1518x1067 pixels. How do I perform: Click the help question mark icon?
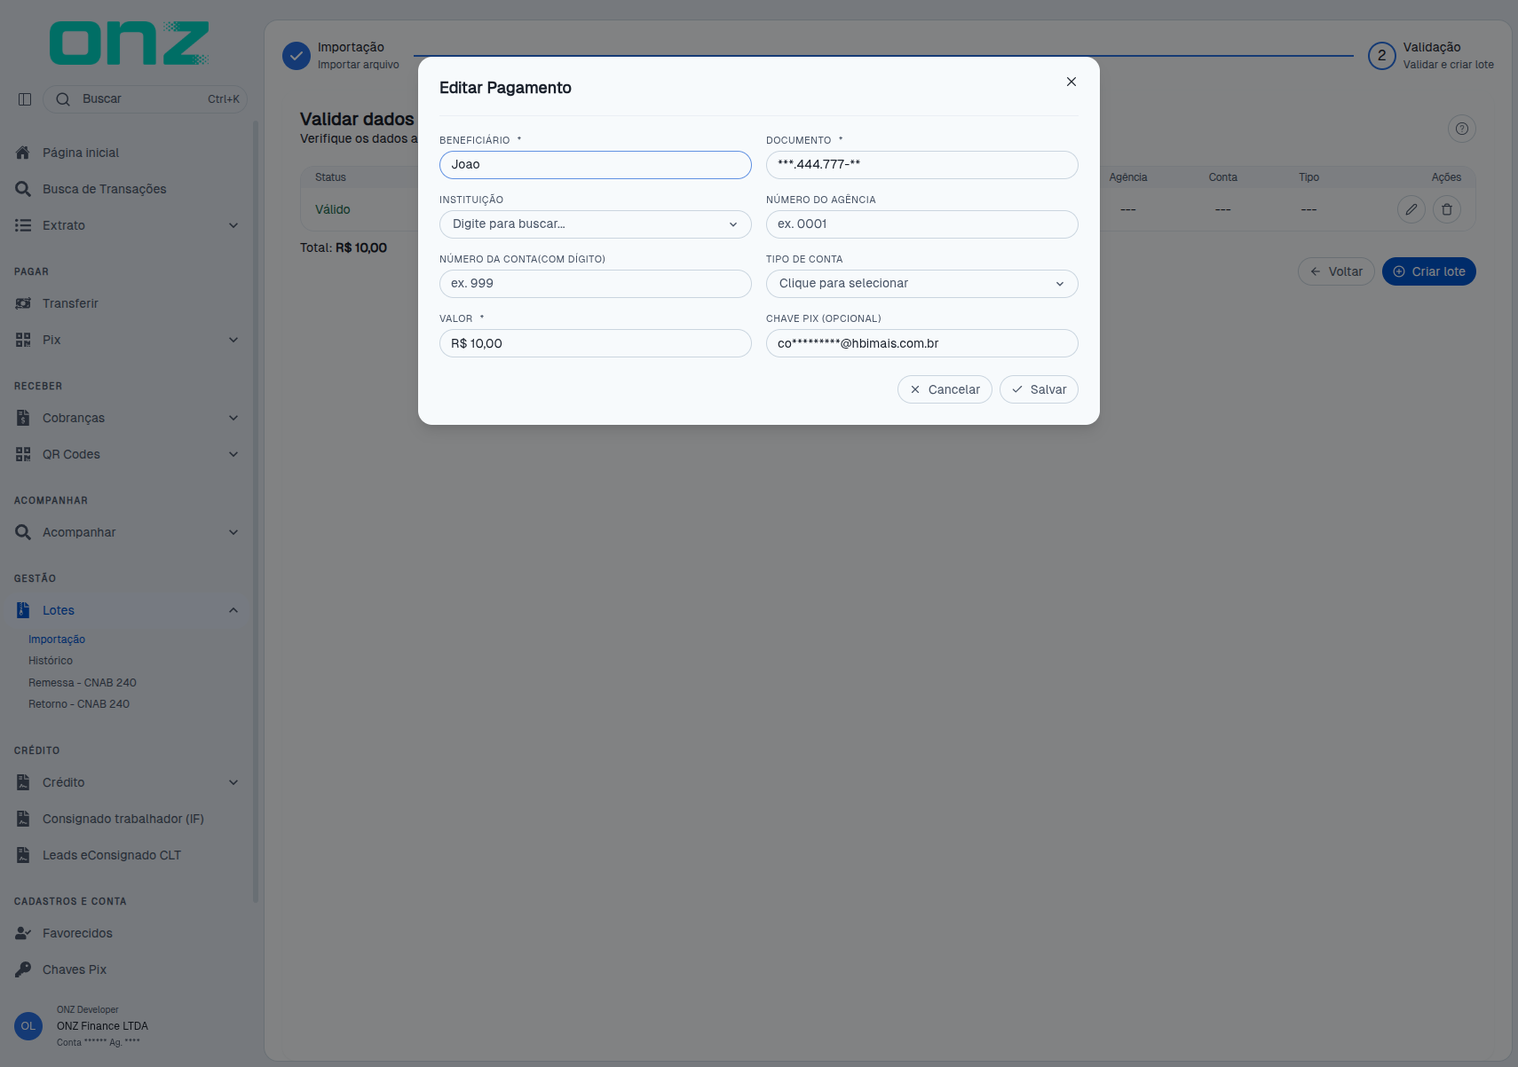pos(1462,129)
